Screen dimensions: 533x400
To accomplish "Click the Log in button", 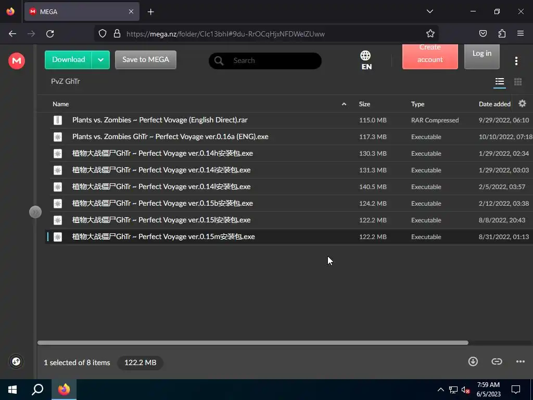I will point(481,56).
